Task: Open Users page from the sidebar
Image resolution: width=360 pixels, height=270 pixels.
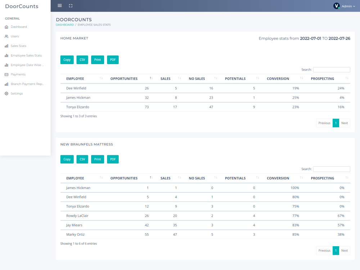Action: pos(15,36)
